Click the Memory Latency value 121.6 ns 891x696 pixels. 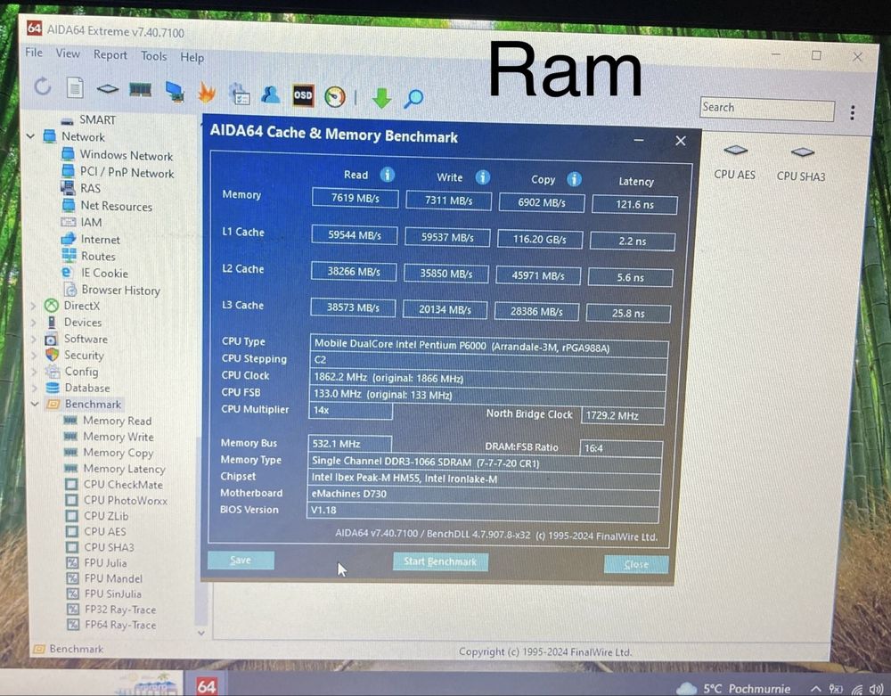(x=634, y=205)
